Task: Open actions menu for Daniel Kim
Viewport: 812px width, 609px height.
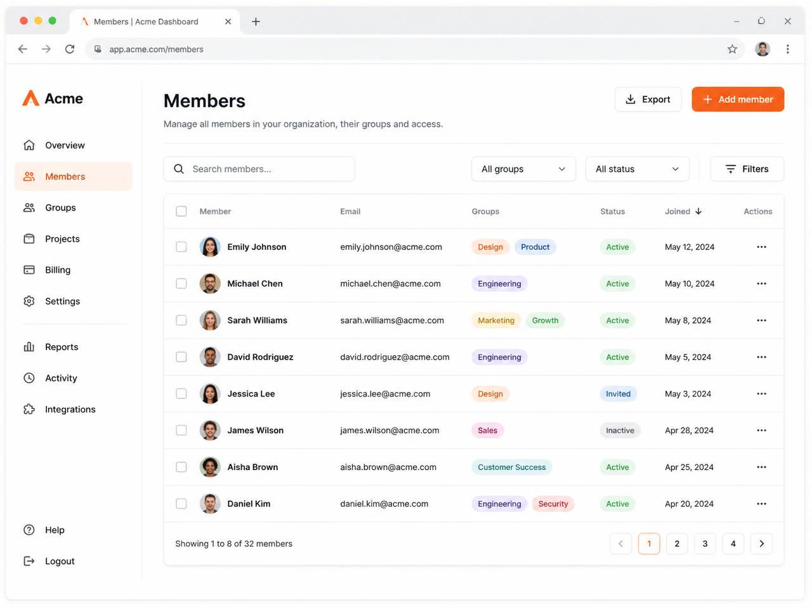Action: [761, 504]
